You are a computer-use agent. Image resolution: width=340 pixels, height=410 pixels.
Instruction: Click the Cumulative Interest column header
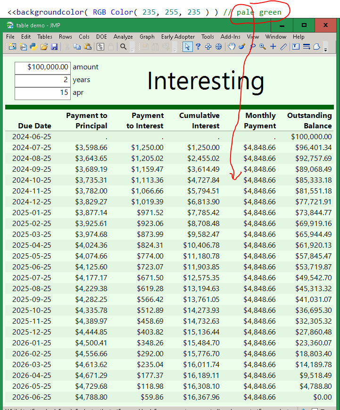(199, 120)
